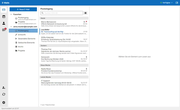Screen dimensions: 180x110
Task: Click the red flag on Marco Bernasconi mail
Action: point(86,22)
